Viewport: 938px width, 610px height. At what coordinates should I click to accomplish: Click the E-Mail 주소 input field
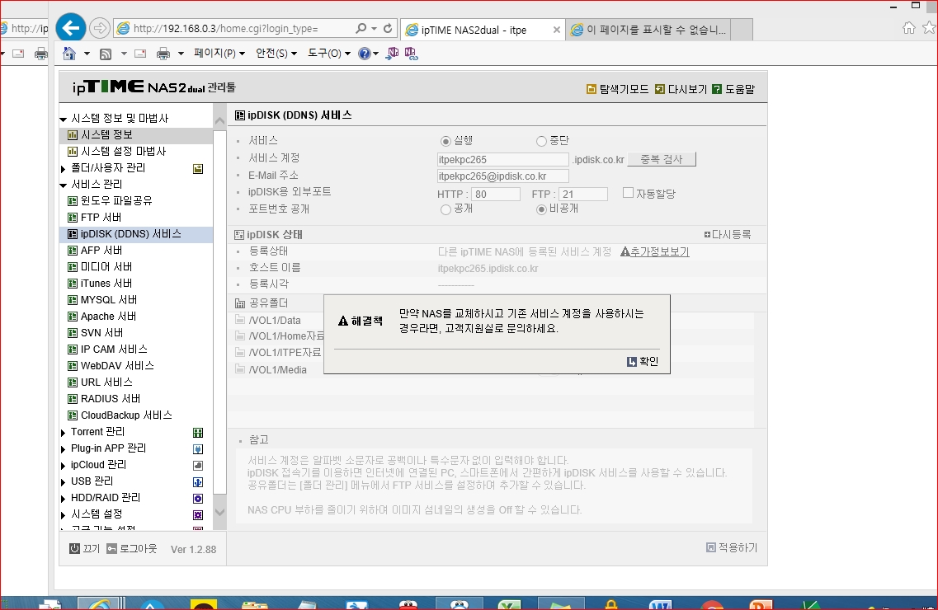[502, 176]
